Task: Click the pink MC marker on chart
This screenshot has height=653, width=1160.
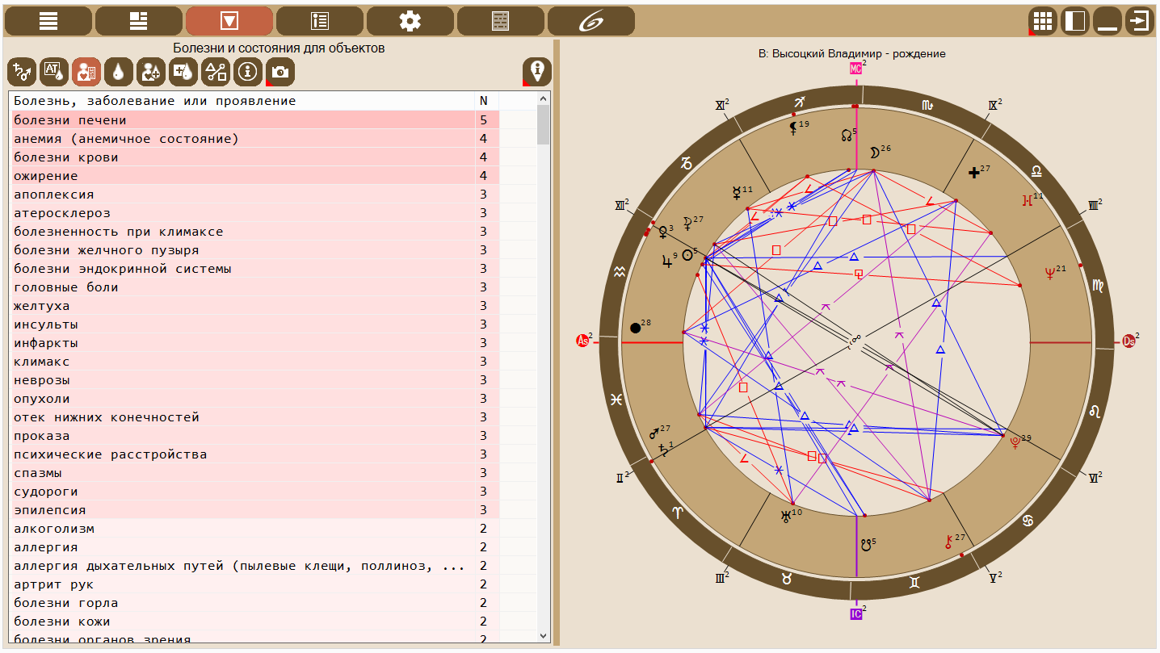Action: (x=855, y=69)
